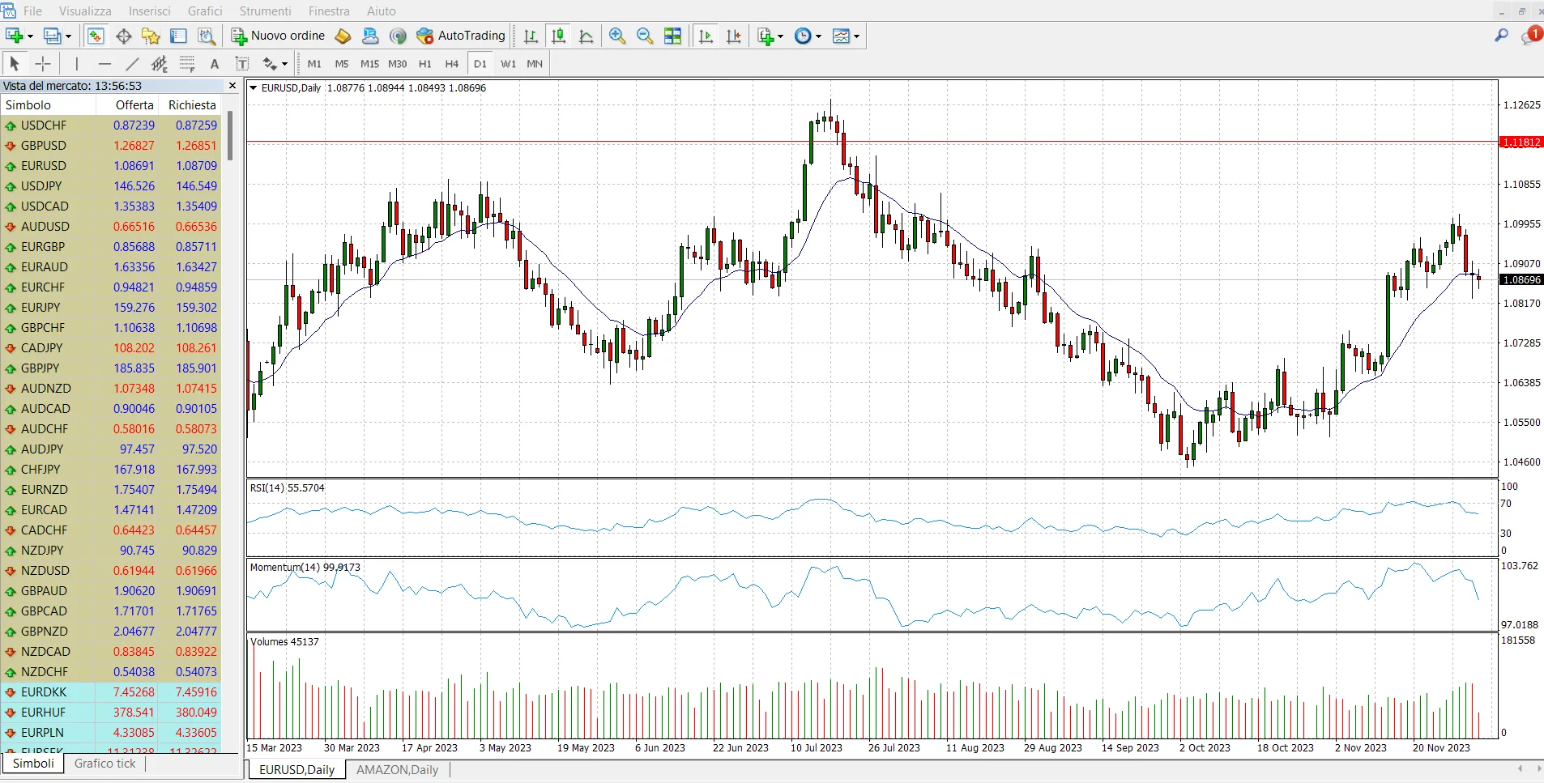Open the Strumenti menu
Screen dimensions: 1544x783
(x=265, y=11)
